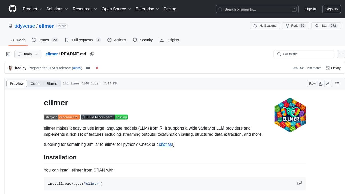Open the hadley author link
Image resolution: width=345 pixels, height=194 pixels.
pos(21,68)
